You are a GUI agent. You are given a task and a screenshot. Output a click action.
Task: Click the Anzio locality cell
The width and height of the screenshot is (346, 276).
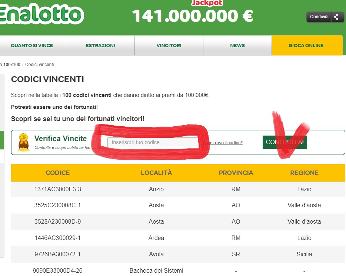point(156,189)
